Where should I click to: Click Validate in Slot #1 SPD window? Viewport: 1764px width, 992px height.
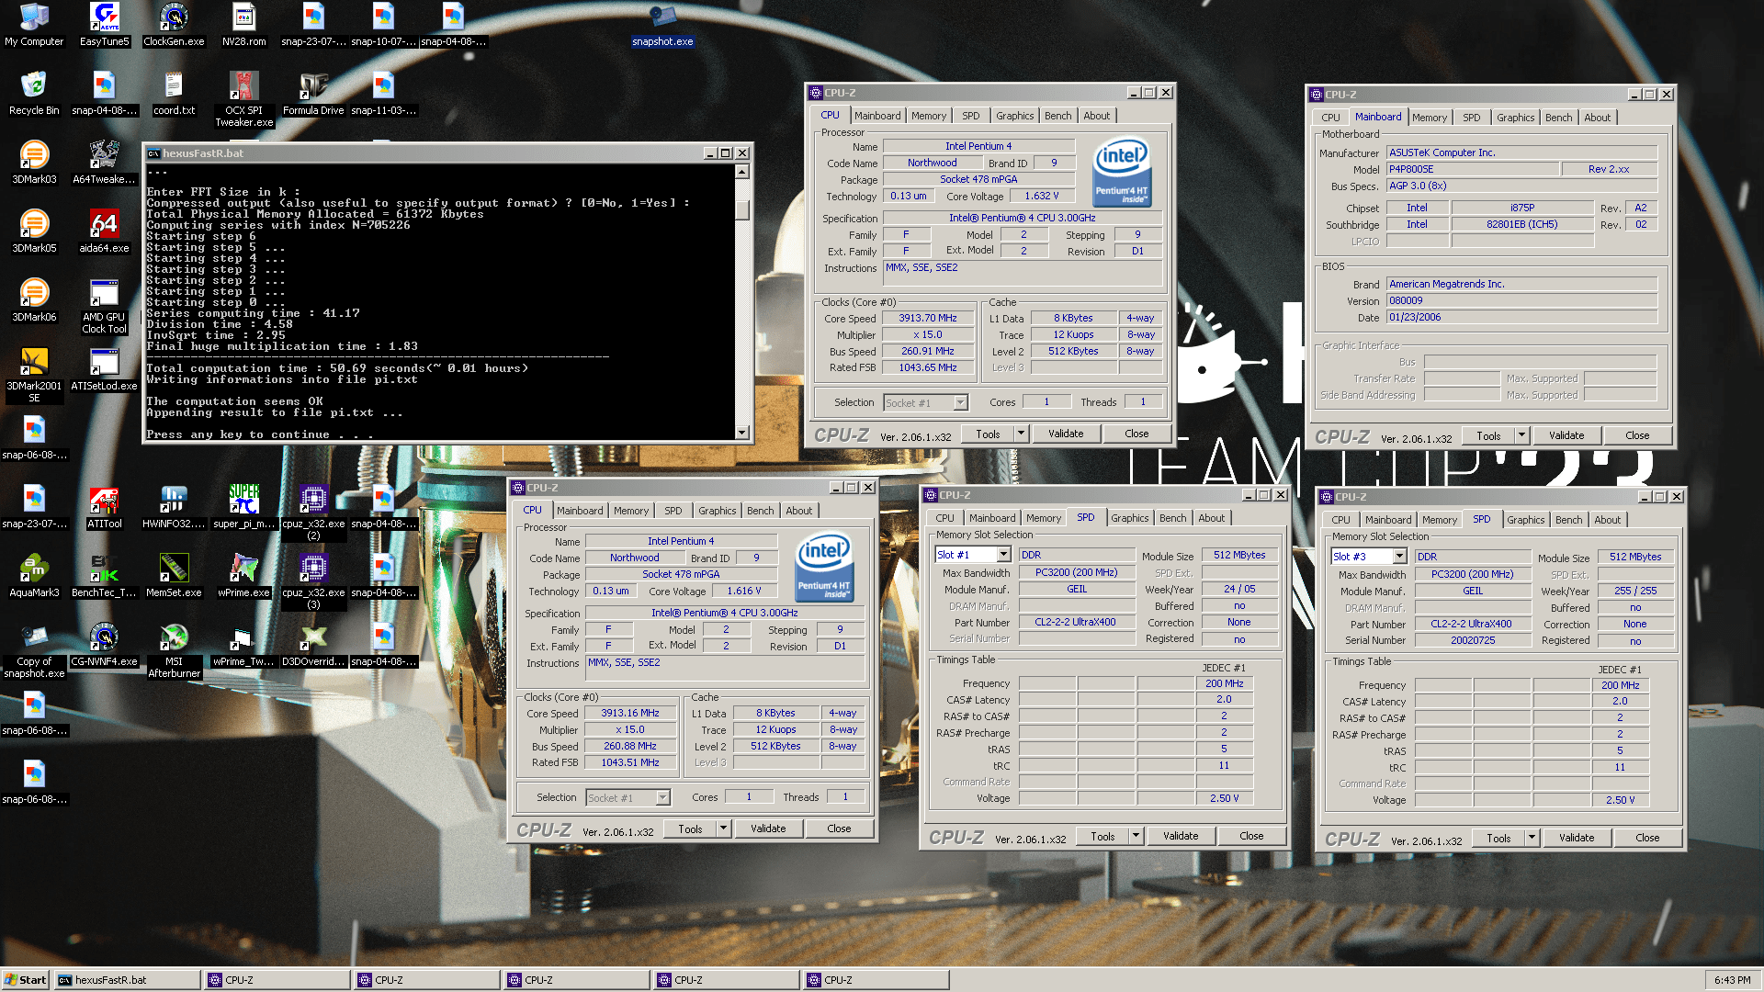(1181, 836)
